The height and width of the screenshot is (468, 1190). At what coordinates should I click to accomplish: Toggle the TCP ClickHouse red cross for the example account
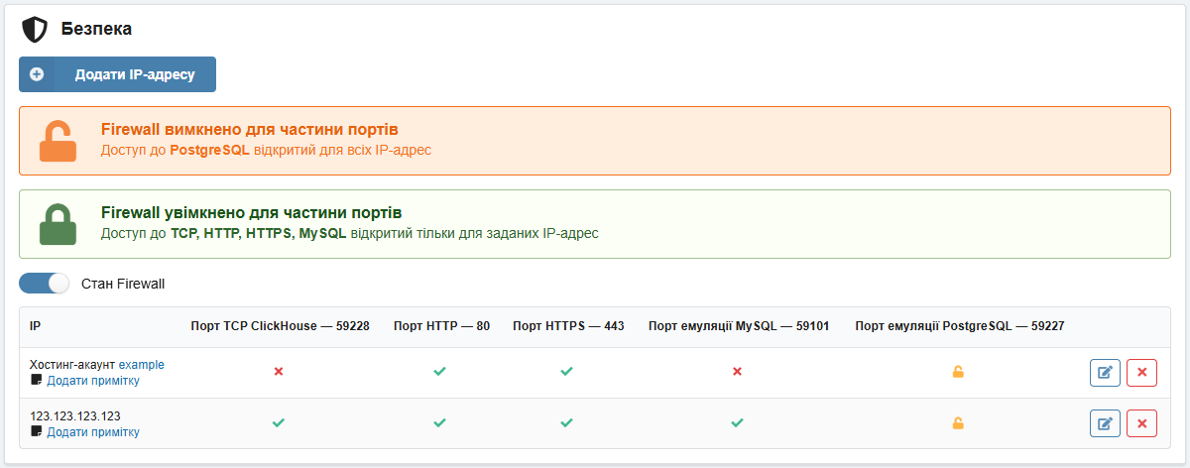(279, 372)
